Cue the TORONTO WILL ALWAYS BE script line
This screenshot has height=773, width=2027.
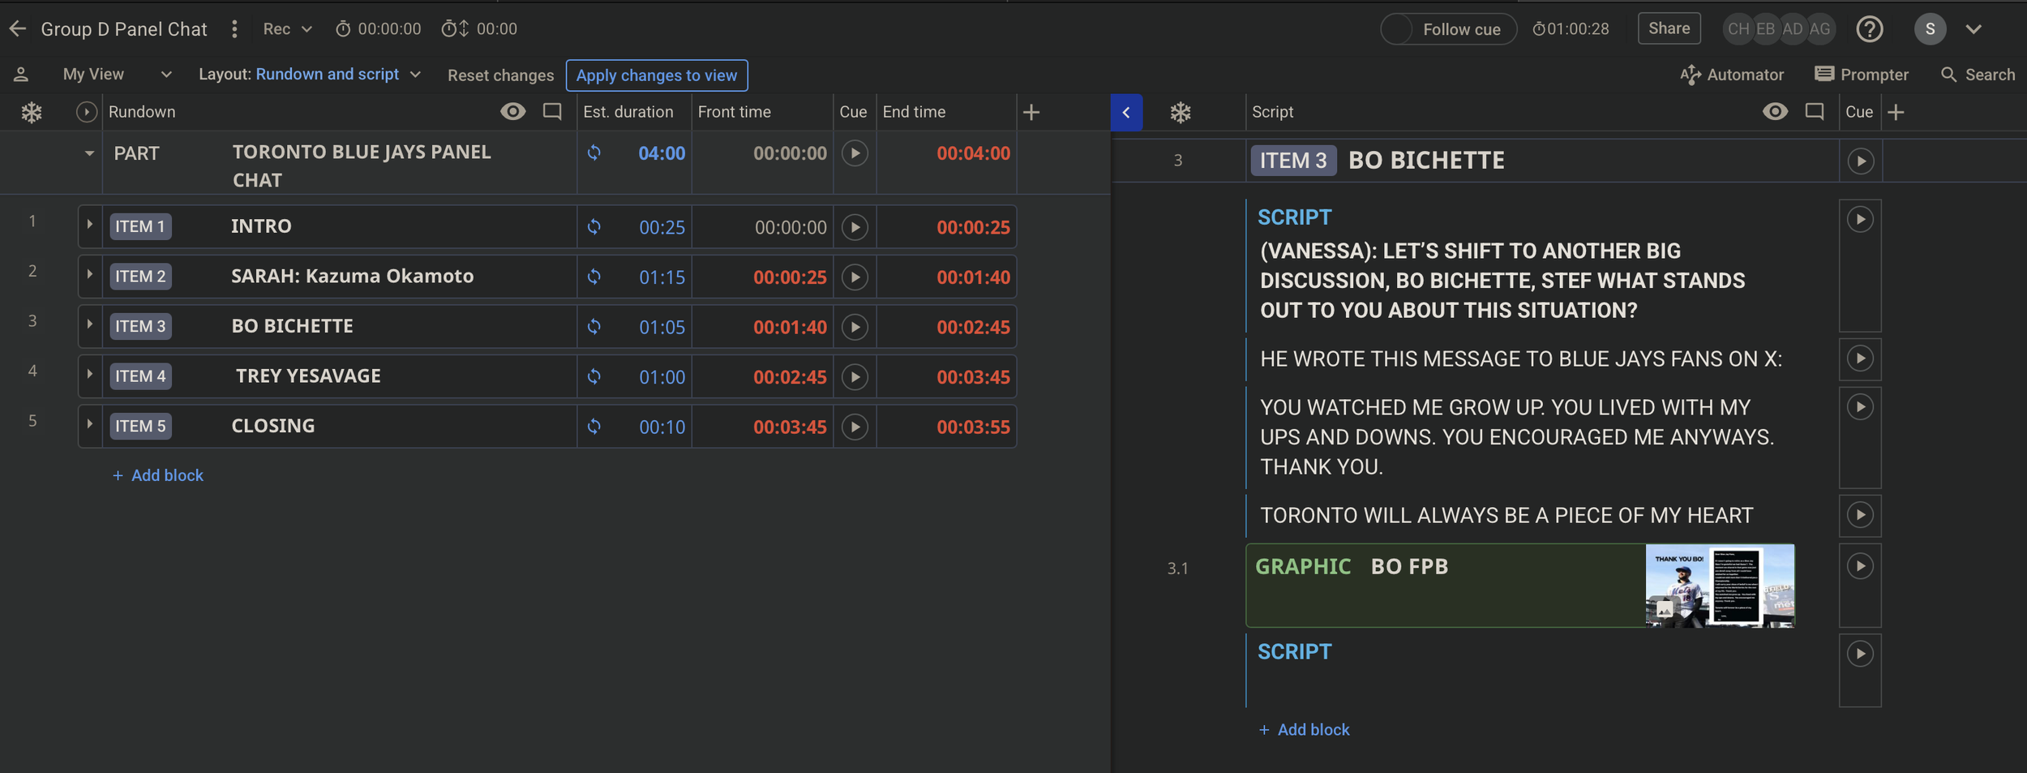pos(1860,515)
